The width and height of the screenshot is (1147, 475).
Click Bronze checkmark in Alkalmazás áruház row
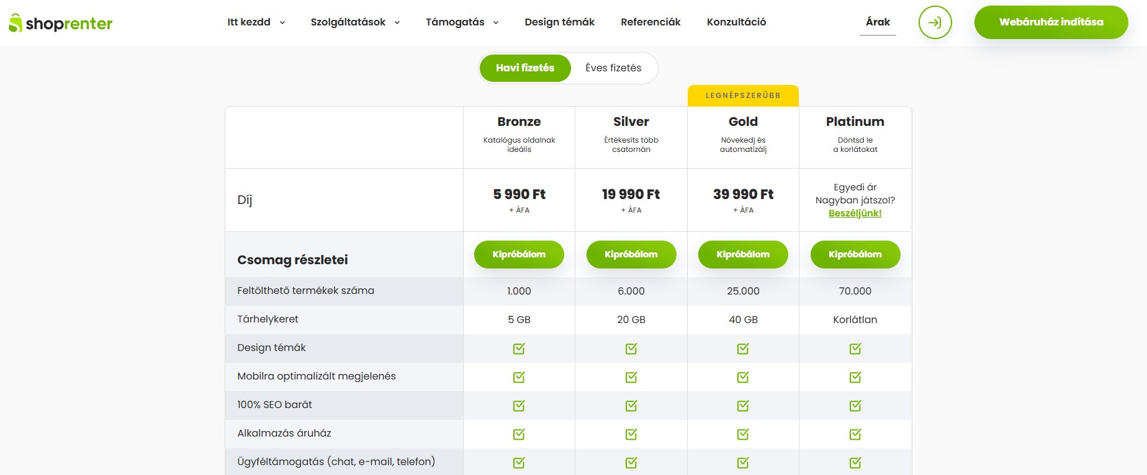point(519,434)
